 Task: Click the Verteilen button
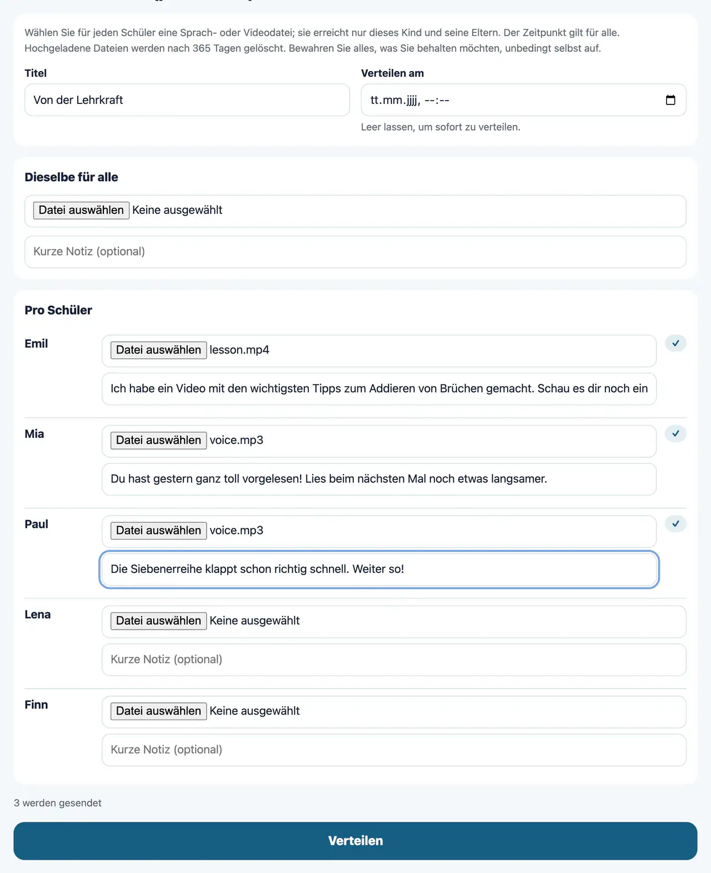click(355, 841)
